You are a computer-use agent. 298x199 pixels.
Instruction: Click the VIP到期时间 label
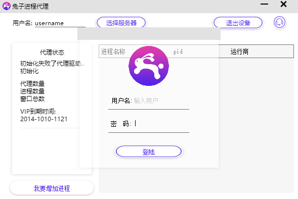pos(38,111)
